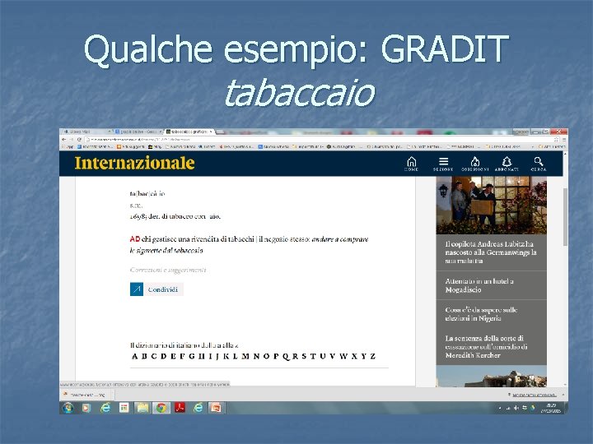593x444 pixels.
Task: Open the Windows Start orb
Action: 68,408
